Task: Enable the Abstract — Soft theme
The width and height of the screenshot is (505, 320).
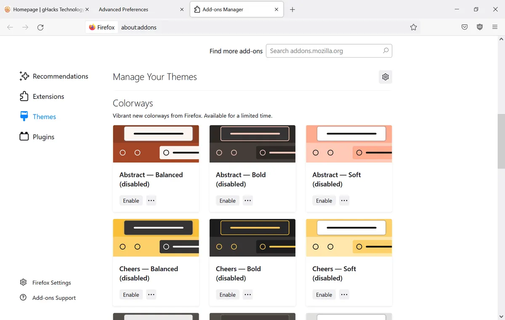Action: click(324, 201)
